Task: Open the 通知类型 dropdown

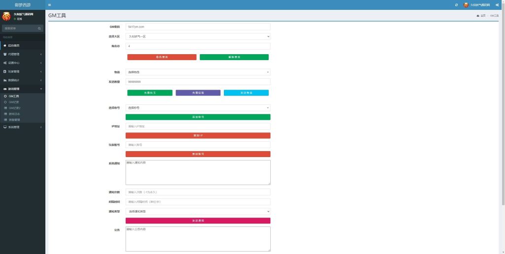Action: click(198, 211)
